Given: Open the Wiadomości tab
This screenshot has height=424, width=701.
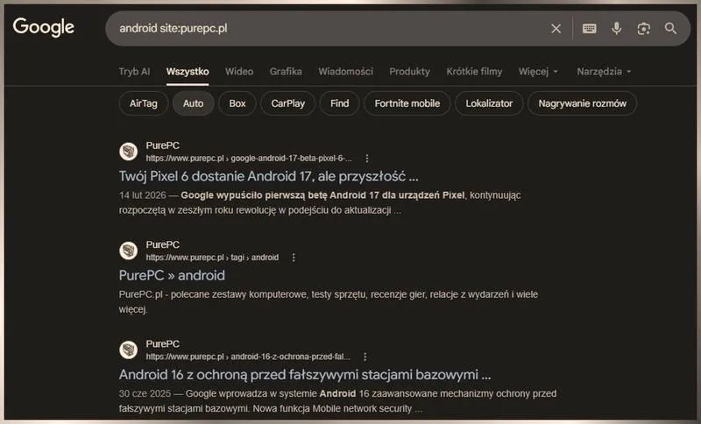Looking at the screenshot, I should click(x=345, y=72).
